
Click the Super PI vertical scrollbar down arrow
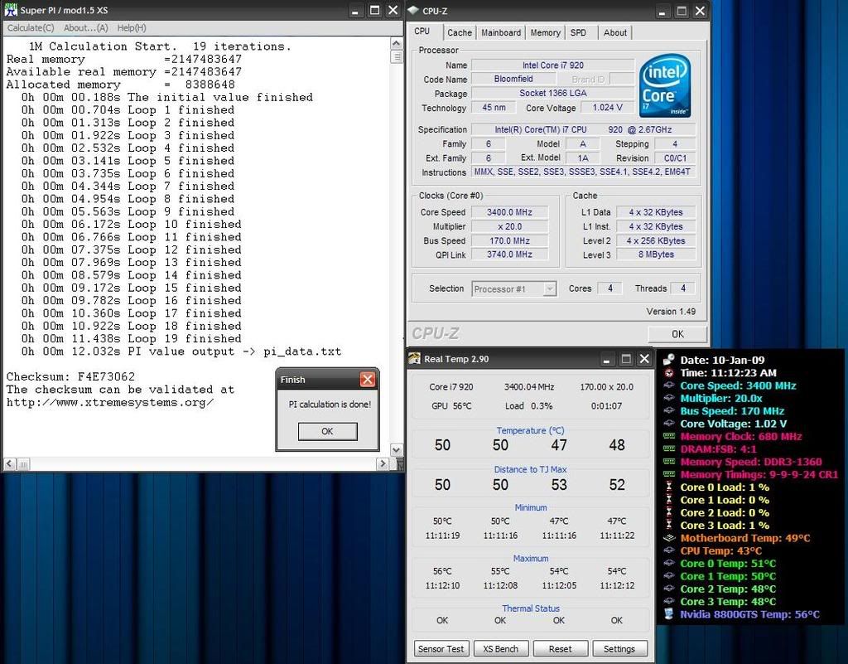(x=397, y=449)
